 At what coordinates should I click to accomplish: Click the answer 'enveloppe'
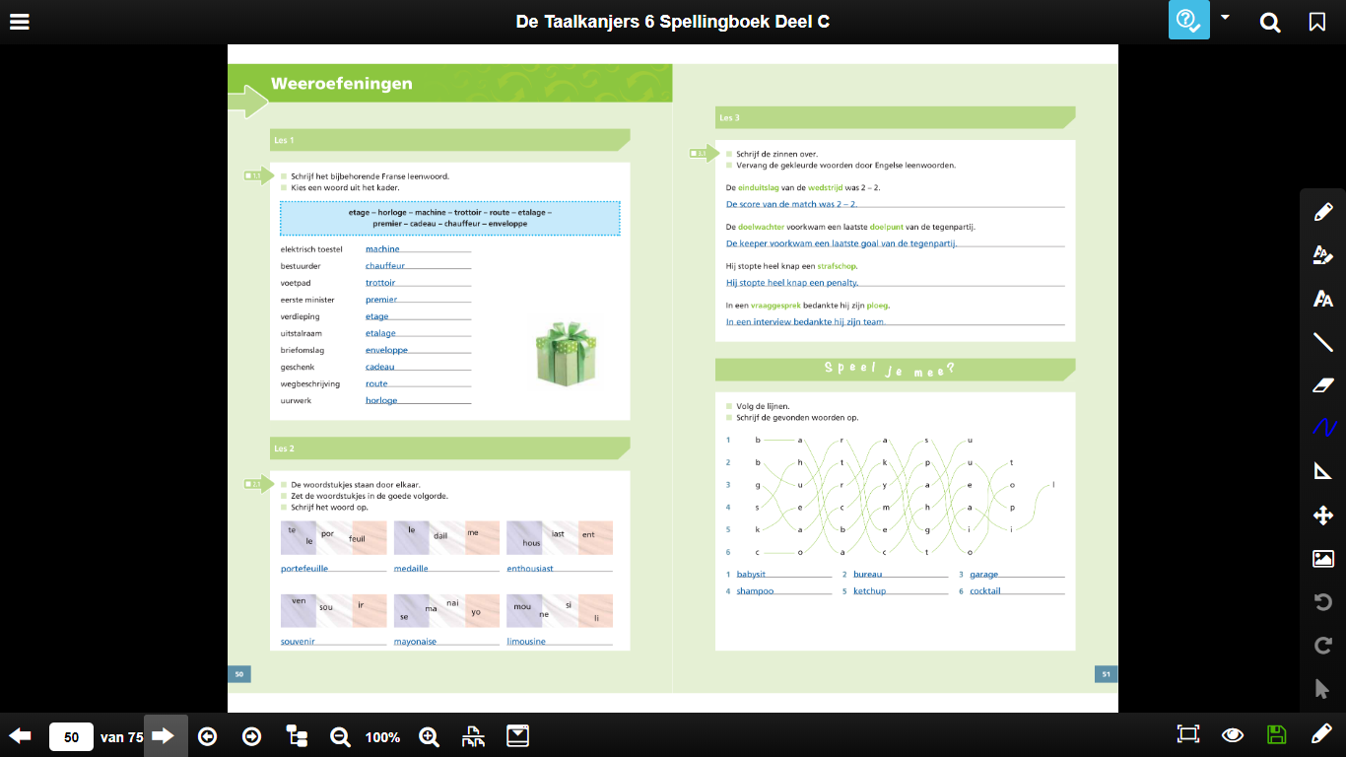pyautogui.click(x=386, y=350)
